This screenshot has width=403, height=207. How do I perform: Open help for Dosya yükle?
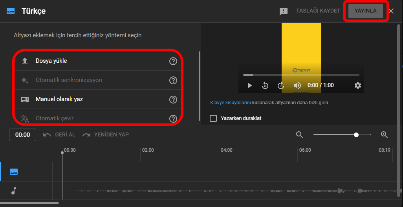(x=173, y=61)
